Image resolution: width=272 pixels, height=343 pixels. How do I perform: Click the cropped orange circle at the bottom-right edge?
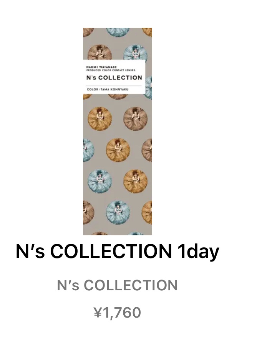pyautogui.click(x=147, y=212)
